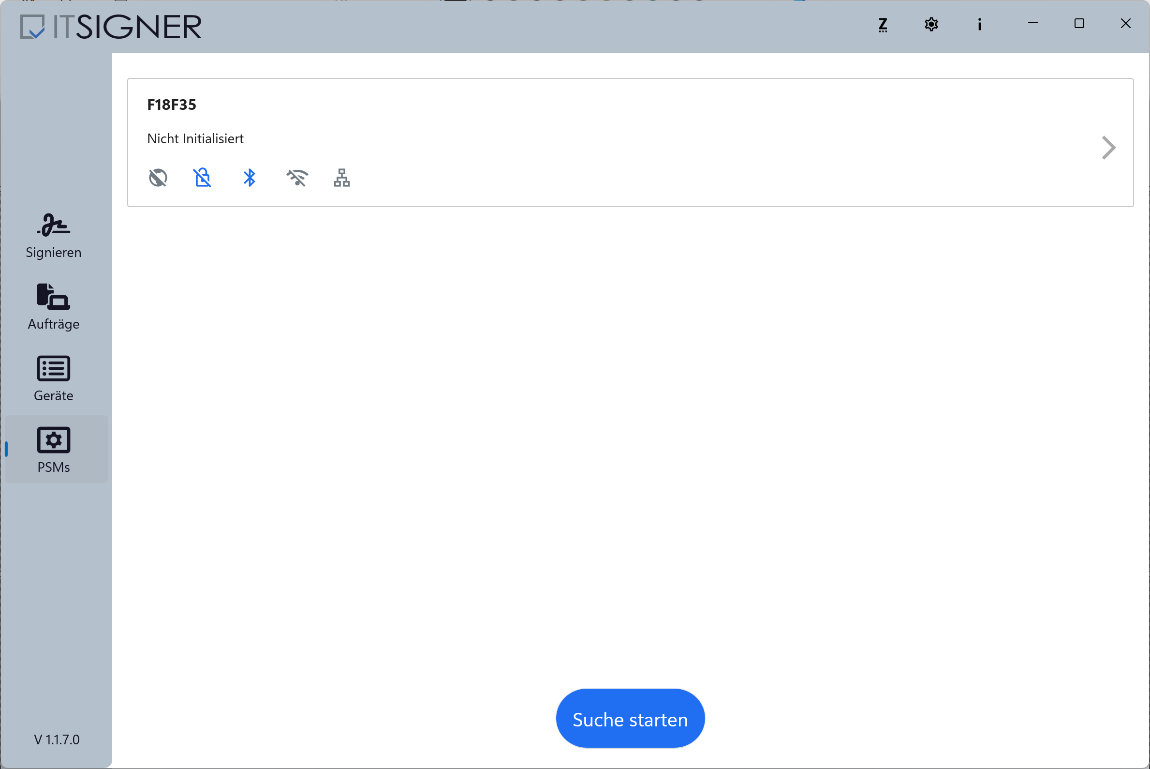Viewport: 1150px width, 769px height.
Task: Open the settings gear in title bar
Action: [931, 24]
